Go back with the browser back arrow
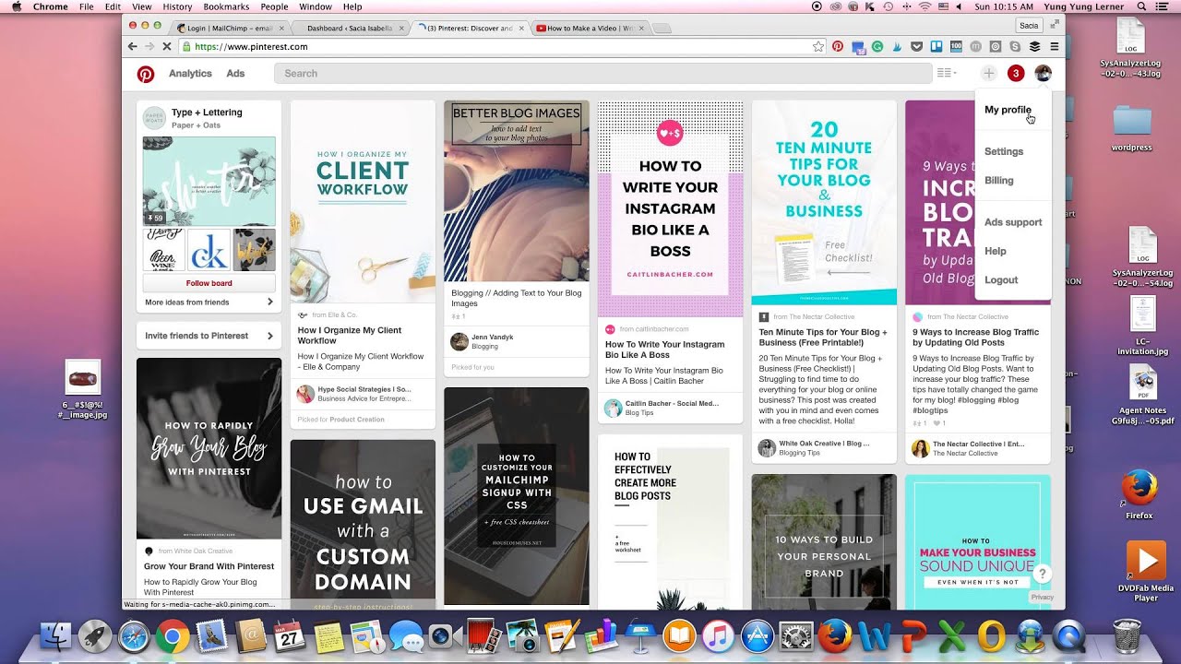The width and height of the screenshot is (1181, 664). (x=133, y=46)
